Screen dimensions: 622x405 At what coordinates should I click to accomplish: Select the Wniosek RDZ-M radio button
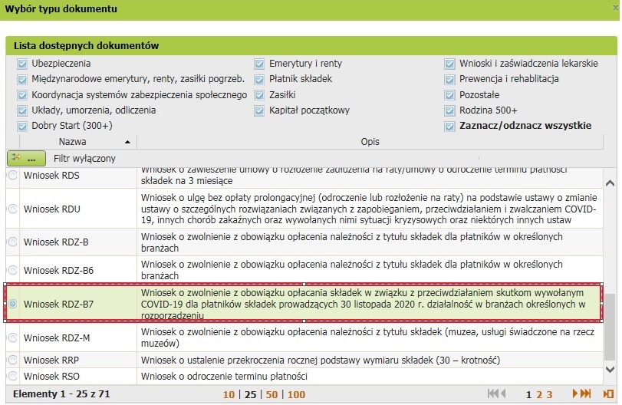[x=13, y=337]
